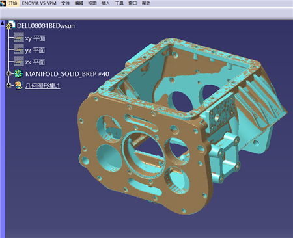Select the DELL08081BEDwsun root label
Viewport: 293px width, 238px height.
[46, 26]
